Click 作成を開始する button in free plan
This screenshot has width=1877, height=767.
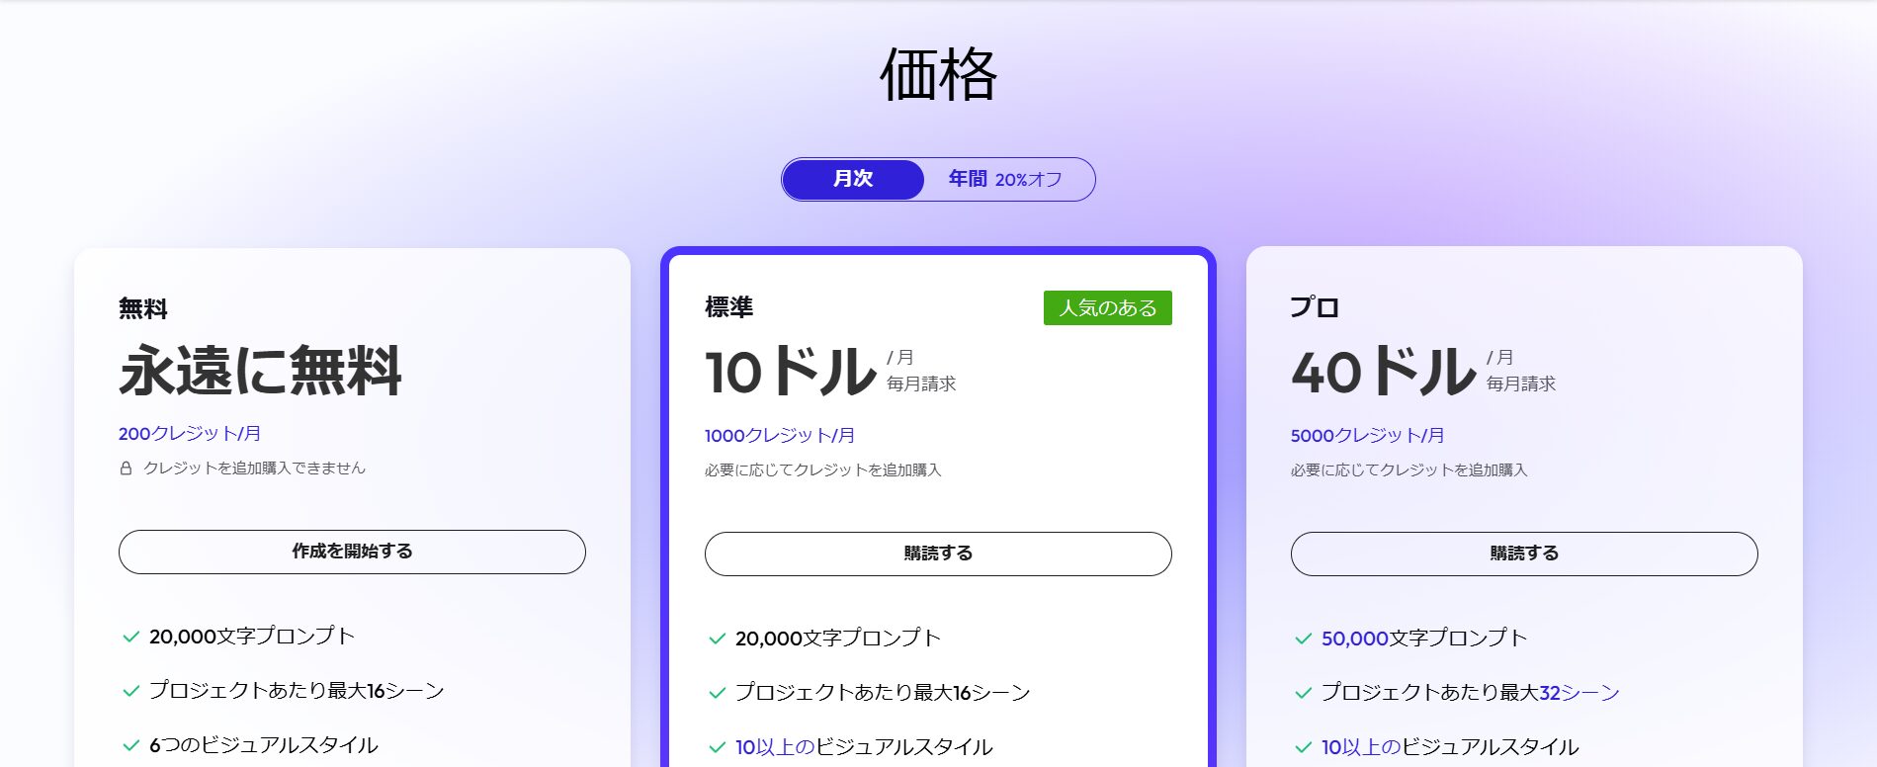pos(352,552)
